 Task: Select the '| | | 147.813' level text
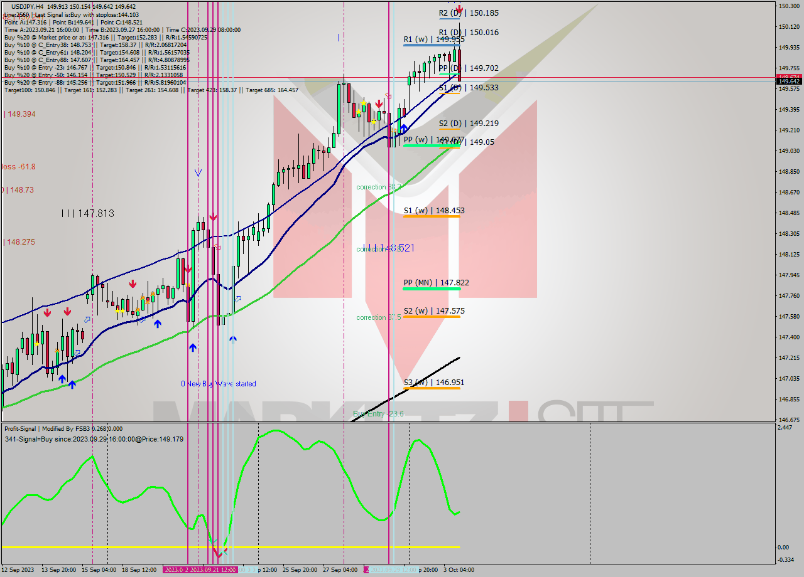pyautogui.click(x=88, y=213)
